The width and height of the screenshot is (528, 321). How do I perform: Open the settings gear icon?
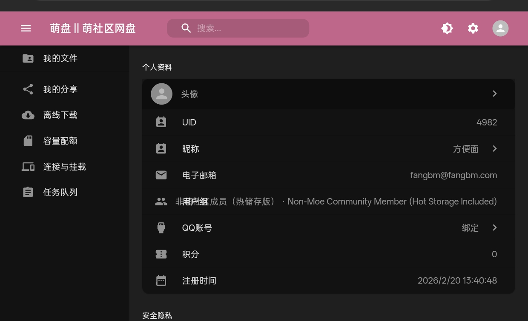click(x=473, y=28)
